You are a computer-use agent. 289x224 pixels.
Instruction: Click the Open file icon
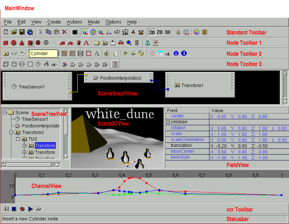14,32
